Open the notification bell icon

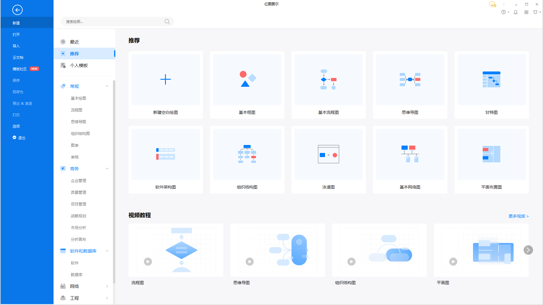pos(515,12)
